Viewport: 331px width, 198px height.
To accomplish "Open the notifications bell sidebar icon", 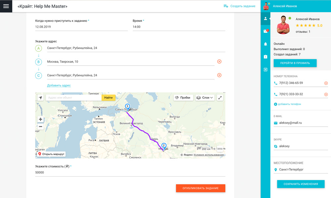I will pyautogui.click(x=265, y=44).
